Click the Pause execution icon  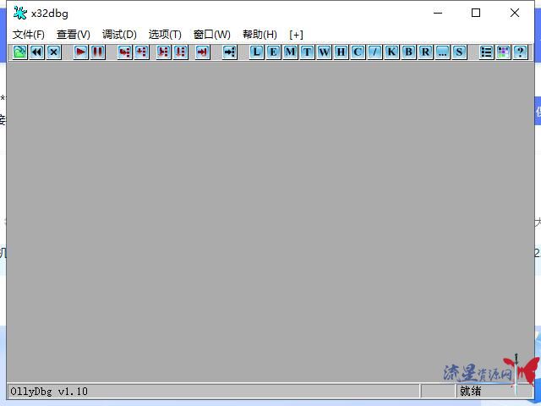pos(98,52)
